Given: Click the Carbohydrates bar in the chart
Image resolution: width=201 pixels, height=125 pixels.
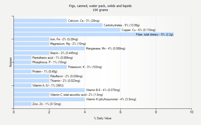Looking at the screenshot, I should (x=58, y=25).
